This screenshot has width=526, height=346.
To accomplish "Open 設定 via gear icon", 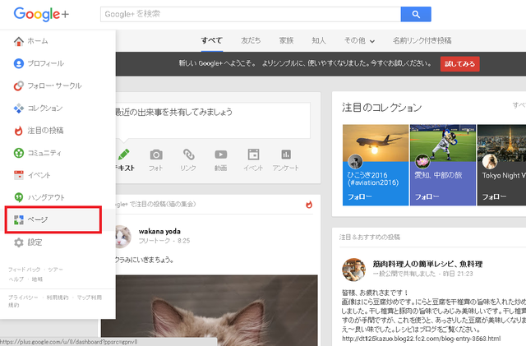I will click(x=19, y=242).
